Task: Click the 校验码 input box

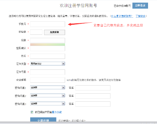Action: [36, 32]
